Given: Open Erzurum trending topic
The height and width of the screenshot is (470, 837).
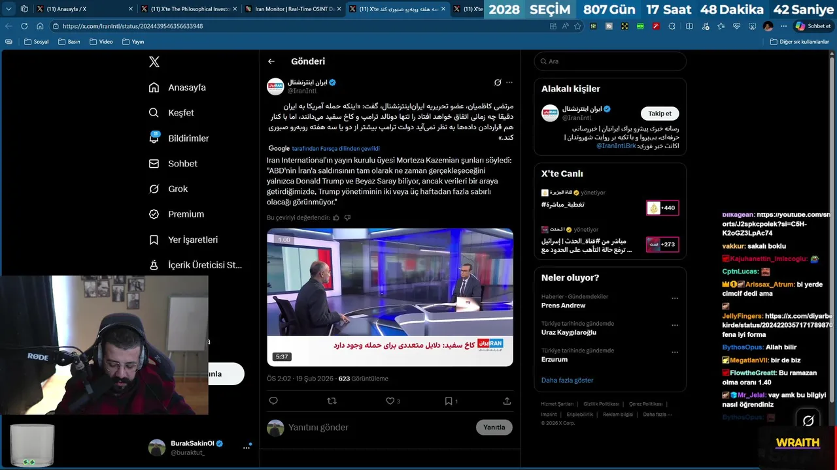Looking at the screenshot, I should [554, 360].
